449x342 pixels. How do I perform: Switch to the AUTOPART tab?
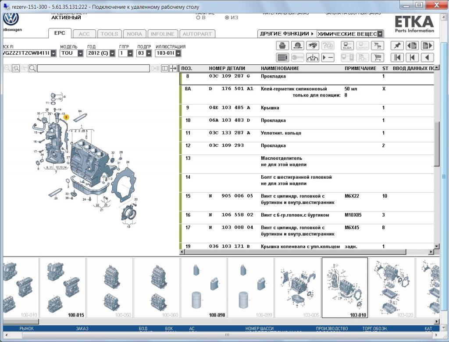[197, 34]
